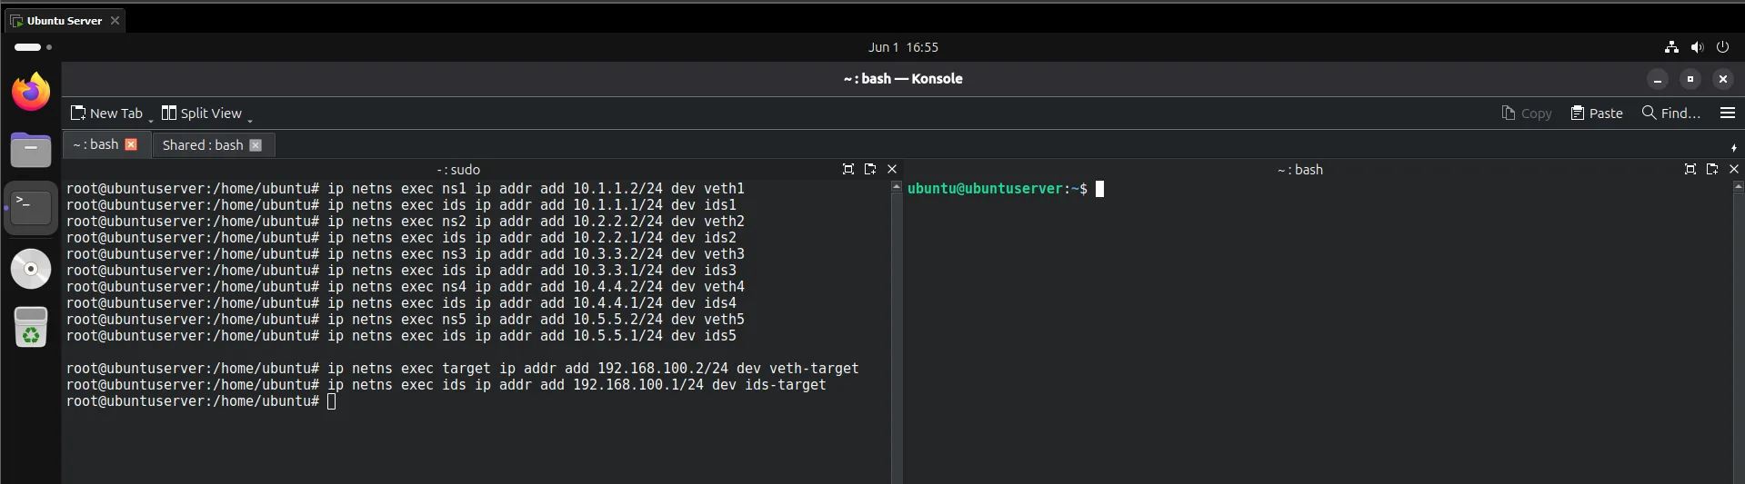Close the sudo split pane
Image resolution: width=1745 pixels, height=484 pixels.
892,170
